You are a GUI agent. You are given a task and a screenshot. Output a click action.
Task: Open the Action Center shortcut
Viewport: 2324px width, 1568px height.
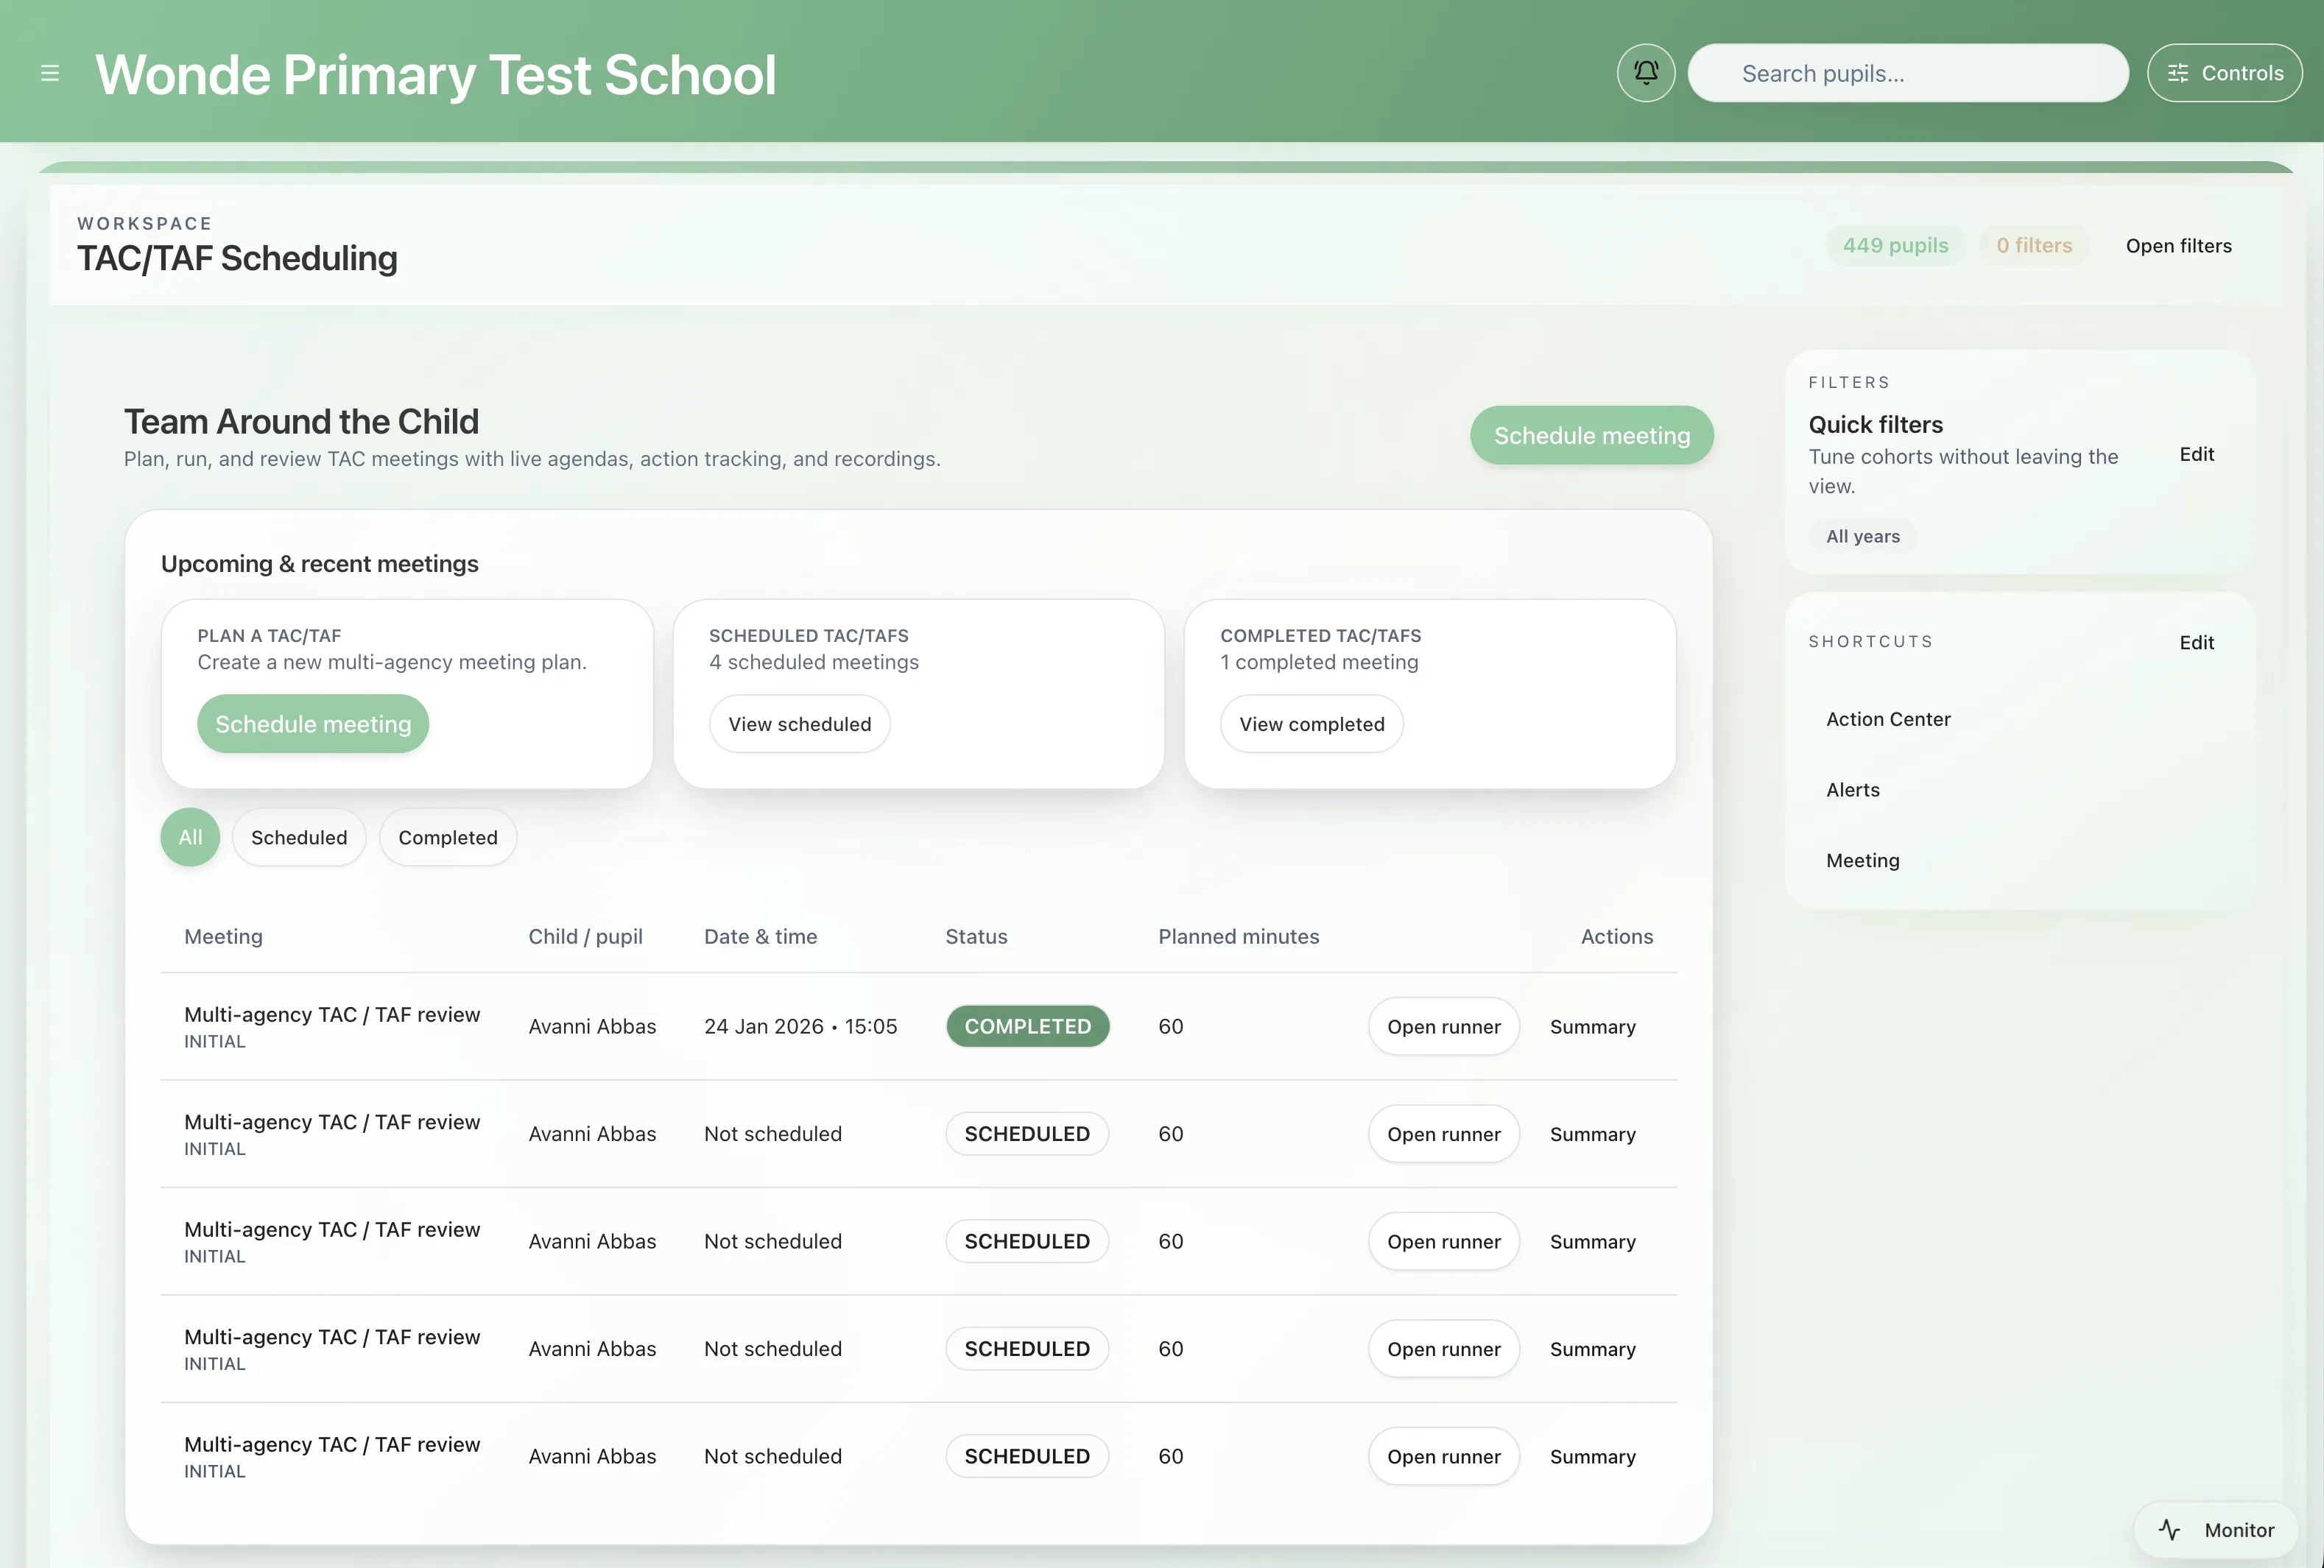tap(1888, 719)
